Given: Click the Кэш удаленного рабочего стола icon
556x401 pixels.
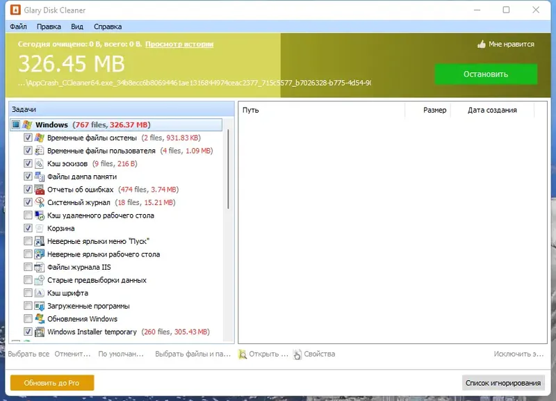Looking at the screenshot, I should [x=40, y=215].
